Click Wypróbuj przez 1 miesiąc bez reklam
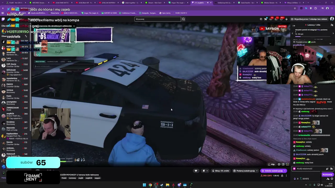The width and height of the screenshot is (335, 188). point(309,19)
